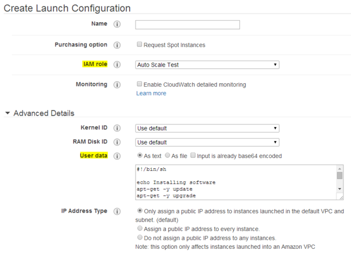Screen dimensions: 351x257
Task: Click the Kernel ID info icon
Action: click(x=117, y=128)
